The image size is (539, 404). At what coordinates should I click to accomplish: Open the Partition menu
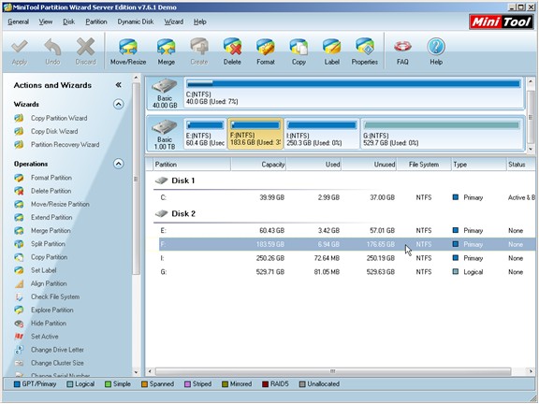(x=96, y=22)
